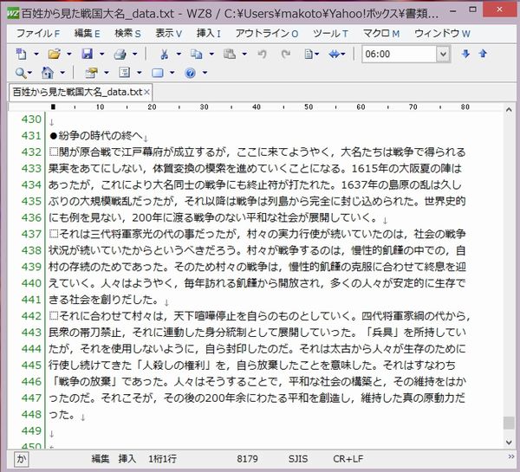Open the 06:00 combo box dropdown
520x472 pixels.
[443, 54]
